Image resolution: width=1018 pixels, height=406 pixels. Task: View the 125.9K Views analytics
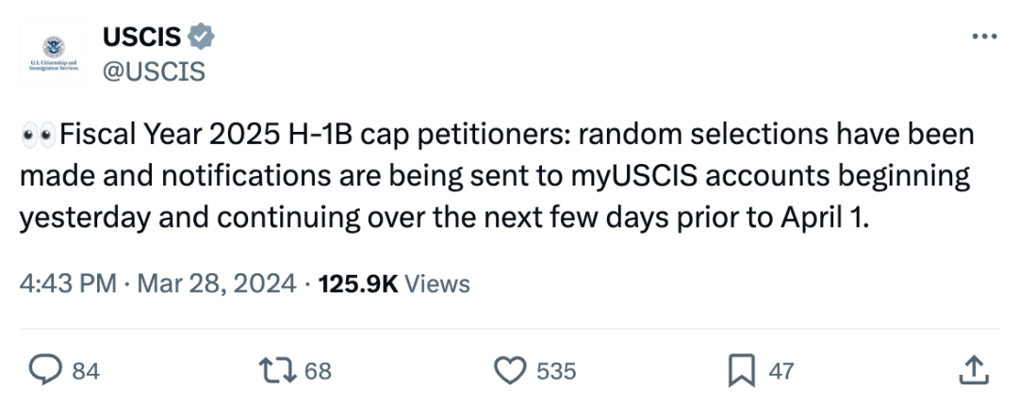(x=394, y=284)
